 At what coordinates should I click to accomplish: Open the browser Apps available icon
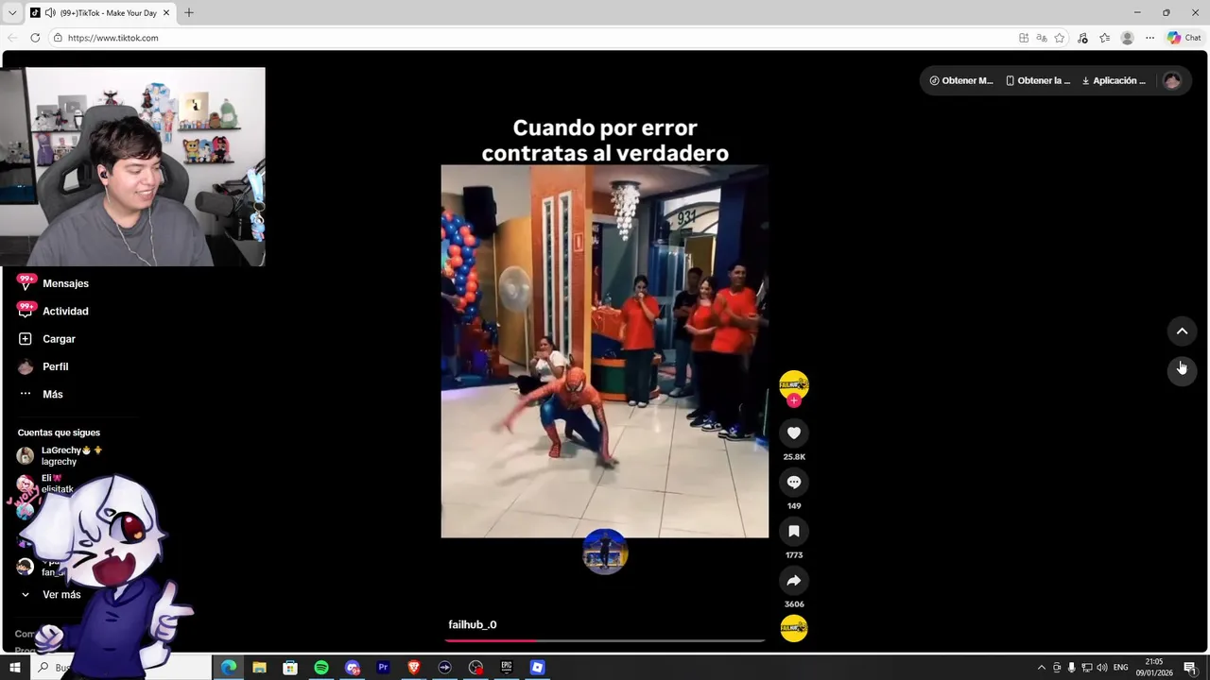1024,38
